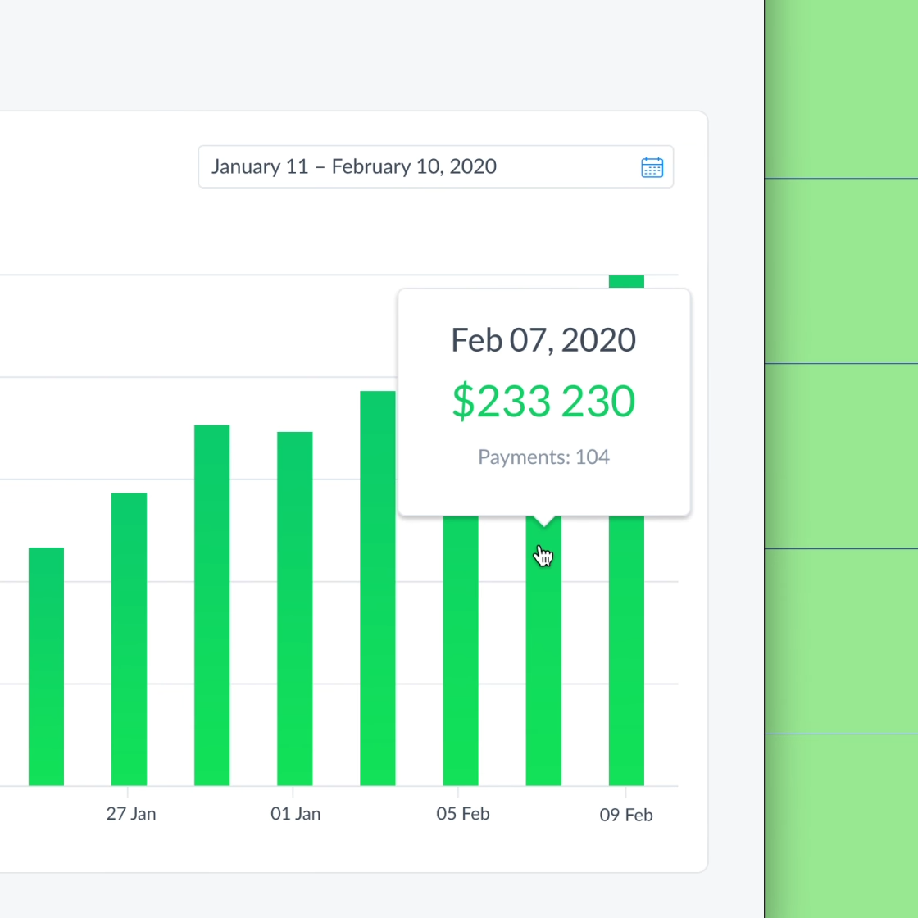Click the Payments: 104 text in tooltip
This screenshot has height=918, width=918.
543,457
